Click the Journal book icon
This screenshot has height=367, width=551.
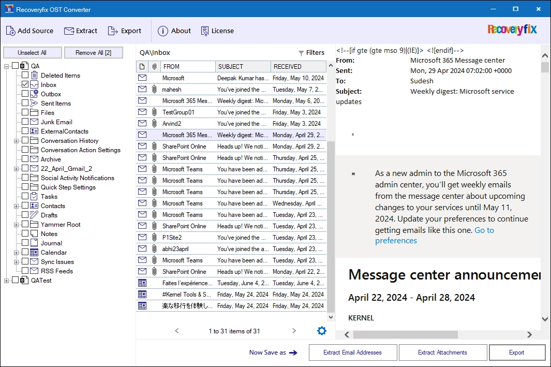34,243
